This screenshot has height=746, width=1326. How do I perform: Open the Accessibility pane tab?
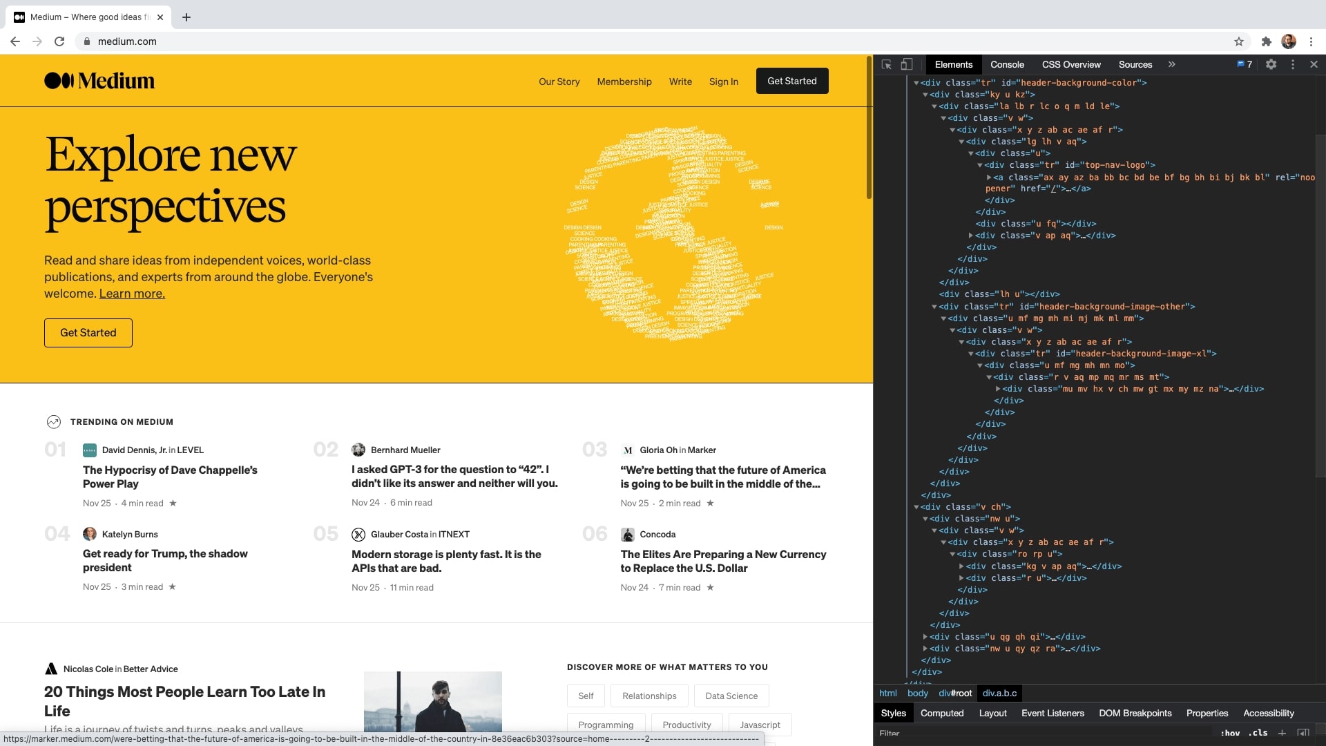click(x=1269, y=713)
